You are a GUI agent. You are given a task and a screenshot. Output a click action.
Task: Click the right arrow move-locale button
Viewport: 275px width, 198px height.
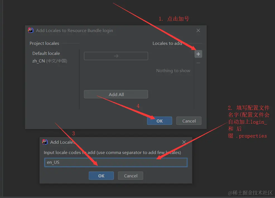(x=116, y=56)
